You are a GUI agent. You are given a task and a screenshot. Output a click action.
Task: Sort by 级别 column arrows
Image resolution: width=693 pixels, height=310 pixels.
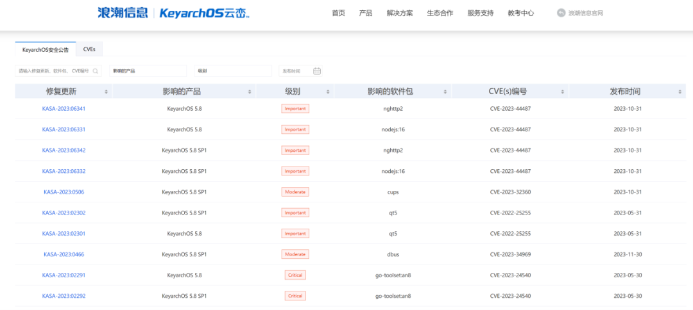[x=328, y=92]
